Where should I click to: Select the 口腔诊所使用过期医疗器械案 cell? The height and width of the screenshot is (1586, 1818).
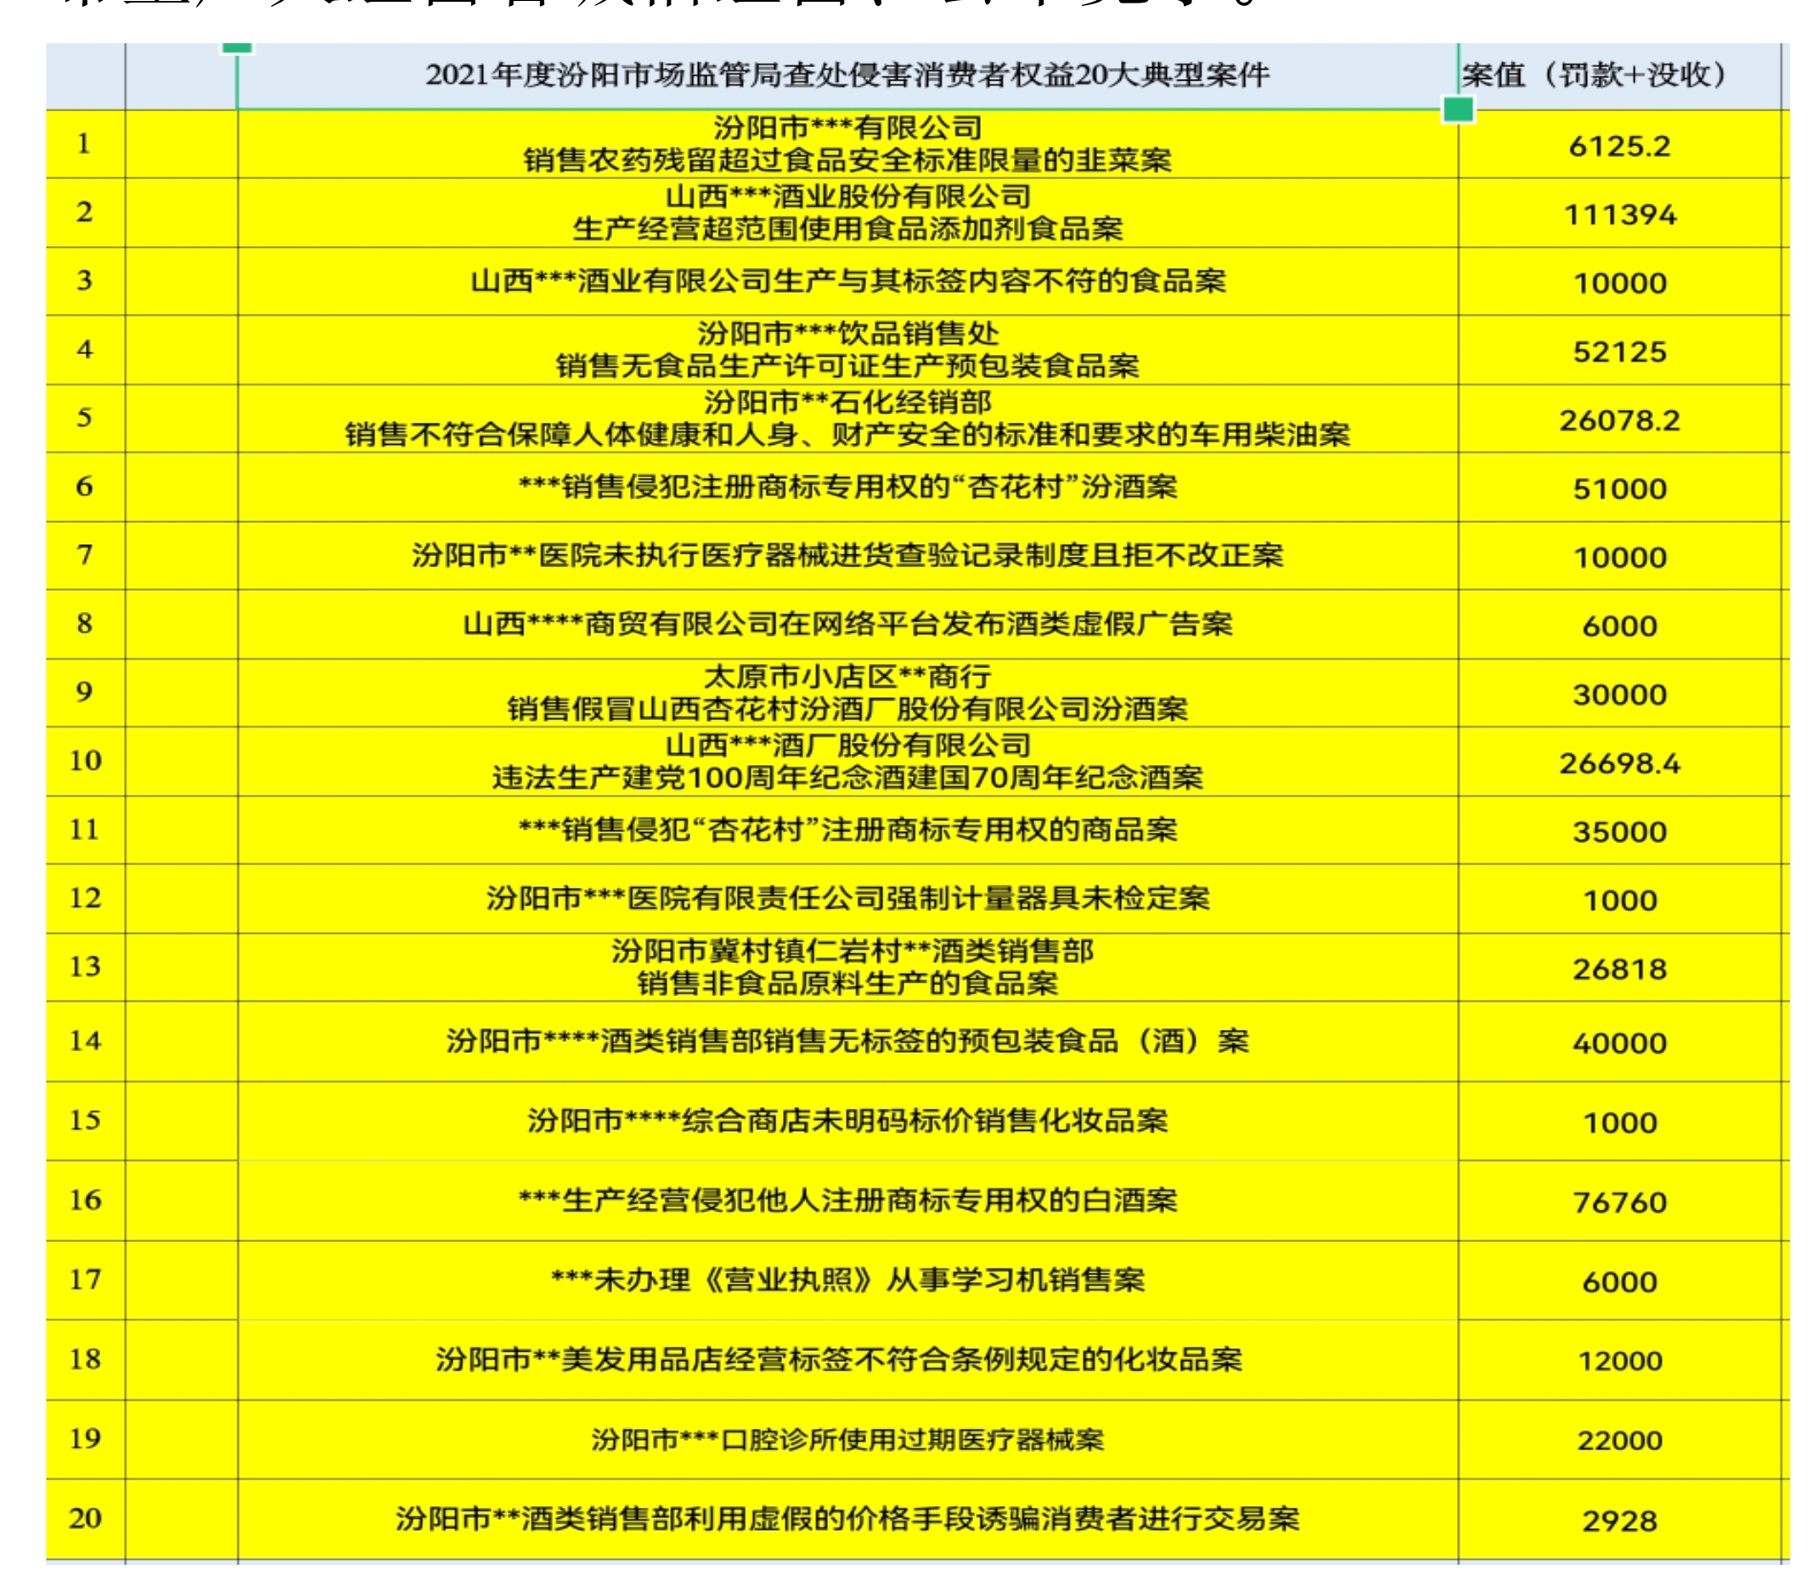coord(847,1440)
